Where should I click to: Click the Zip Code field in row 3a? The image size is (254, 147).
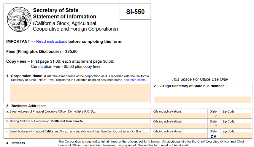click(x=236, y=116)
